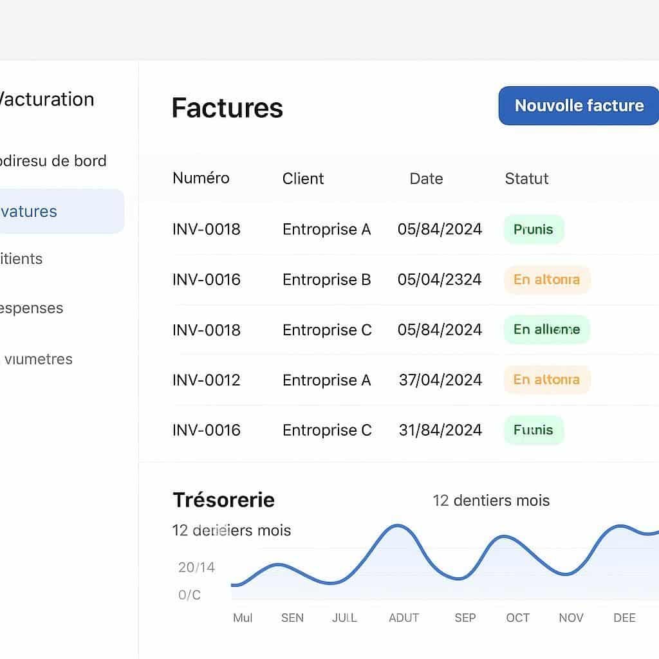Click the 'Prunis' status badge on INV-0018

click(x=534, y=229)
